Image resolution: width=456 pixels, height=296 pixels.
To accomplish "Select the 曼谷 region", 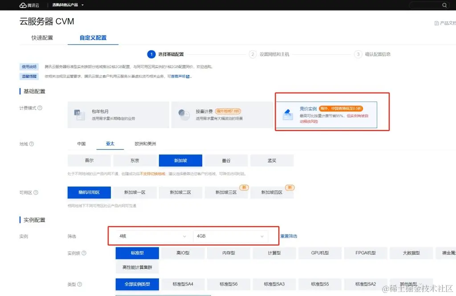I will point(226,161).
